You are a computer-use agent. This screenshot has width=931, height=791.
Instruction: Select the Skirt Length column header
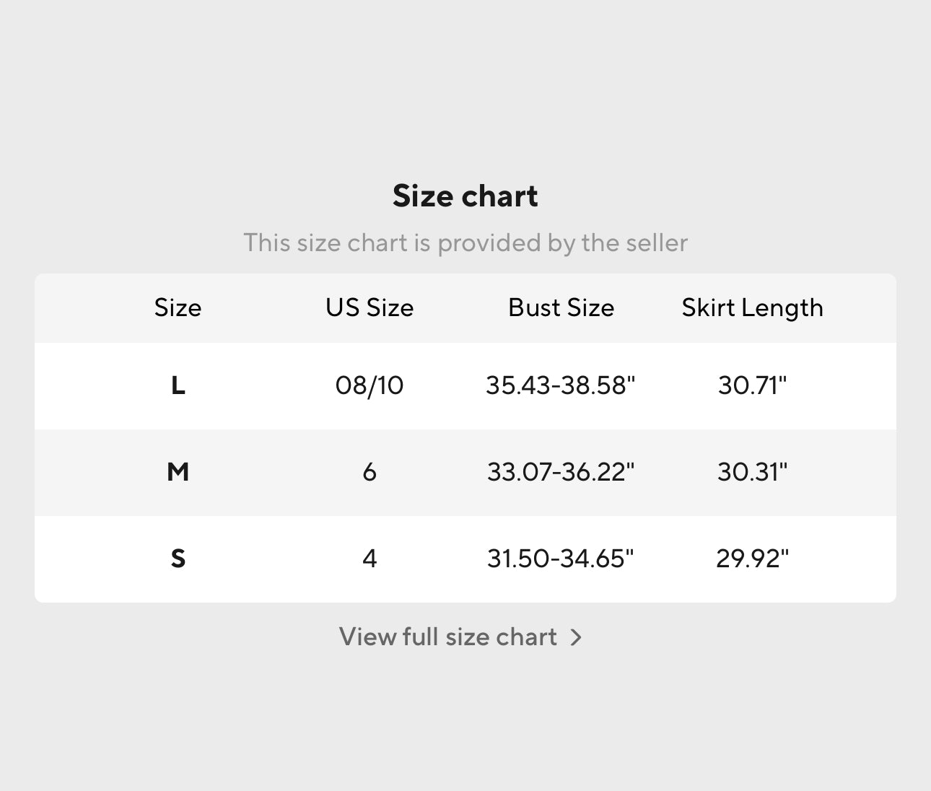click(752, 307)
